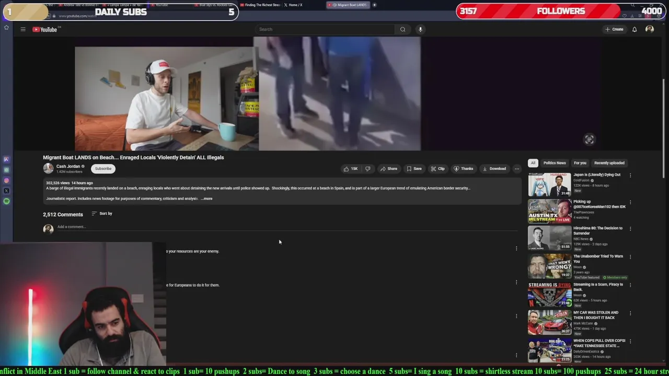Open options menu for 'Picking up @007IceKoreaMan102' video
This screenshot has height=376, width=669.
tap(630, 202)
